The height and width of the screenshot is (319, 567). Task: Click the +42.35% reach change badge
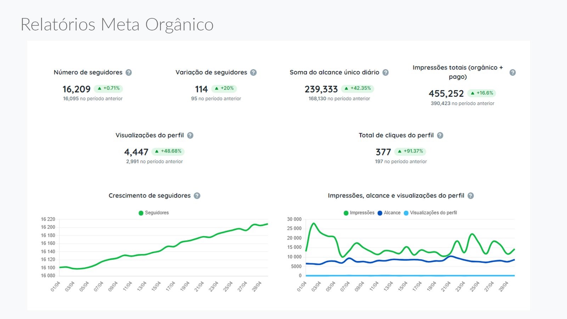[x=358, y=88]
